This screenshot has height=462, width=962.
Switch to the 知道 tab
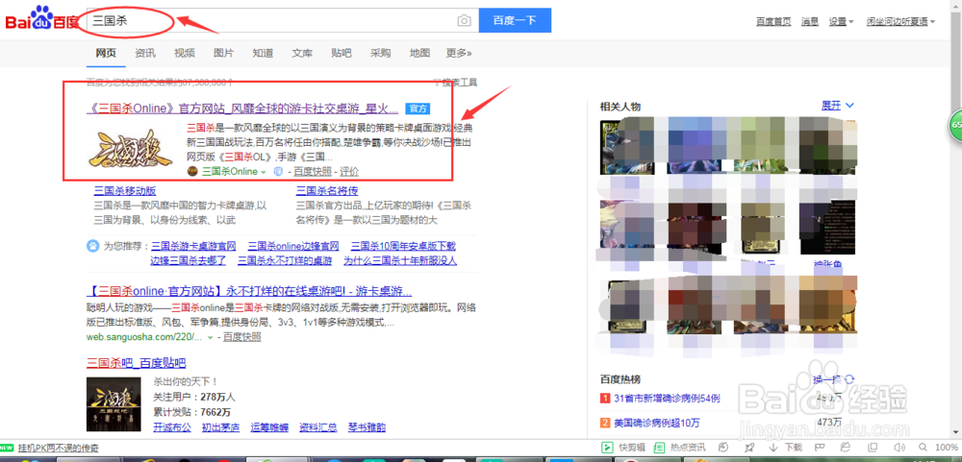(x=264, y=54)
